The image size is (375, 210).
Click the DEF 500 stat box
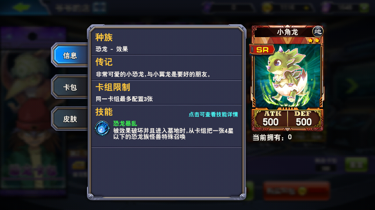pos(304,119)
